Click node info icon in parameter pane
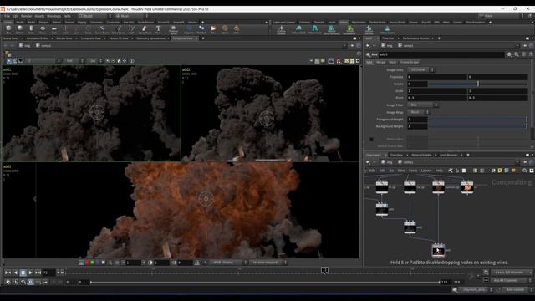This screenshot has width=535, height=301. [x=524, y=54]
